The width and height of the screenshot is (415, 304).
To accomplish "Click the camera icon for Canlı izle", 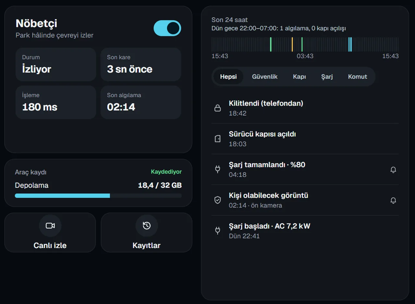I will [50, 226].
